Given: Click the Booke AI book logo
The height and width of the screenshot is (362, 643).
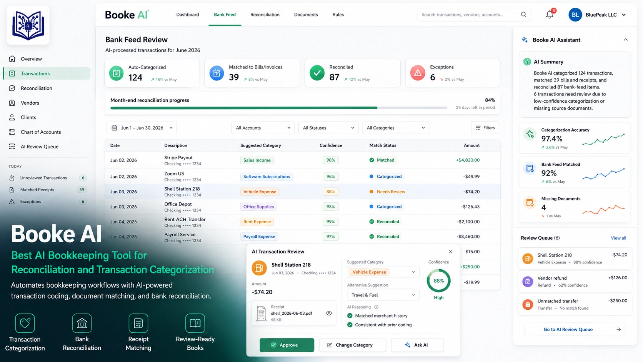Looking at the screenshot, I should (x=28, y=25).
